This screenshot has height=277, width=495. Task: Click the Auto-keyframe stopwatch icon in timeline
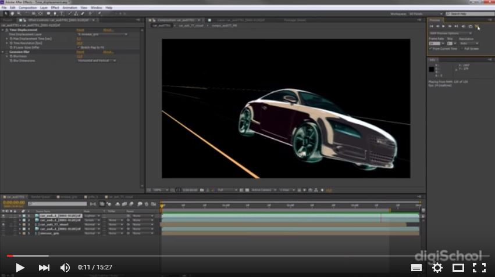pyautogui.click(x=147, y=204)
